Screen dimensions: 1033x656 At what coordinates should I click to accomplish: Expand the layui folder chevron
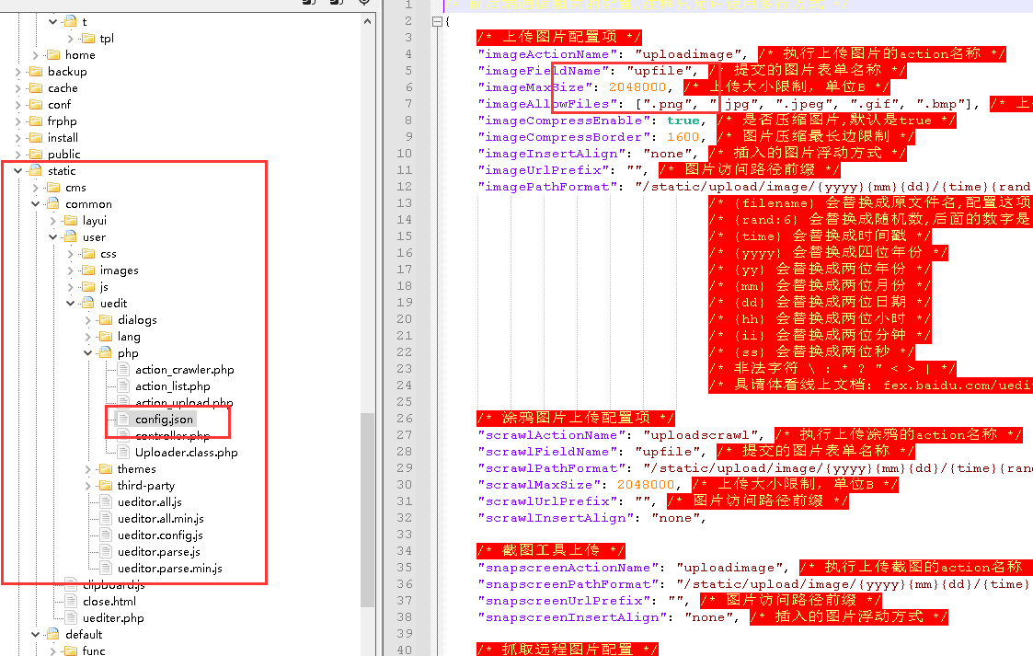click(53, 221)
